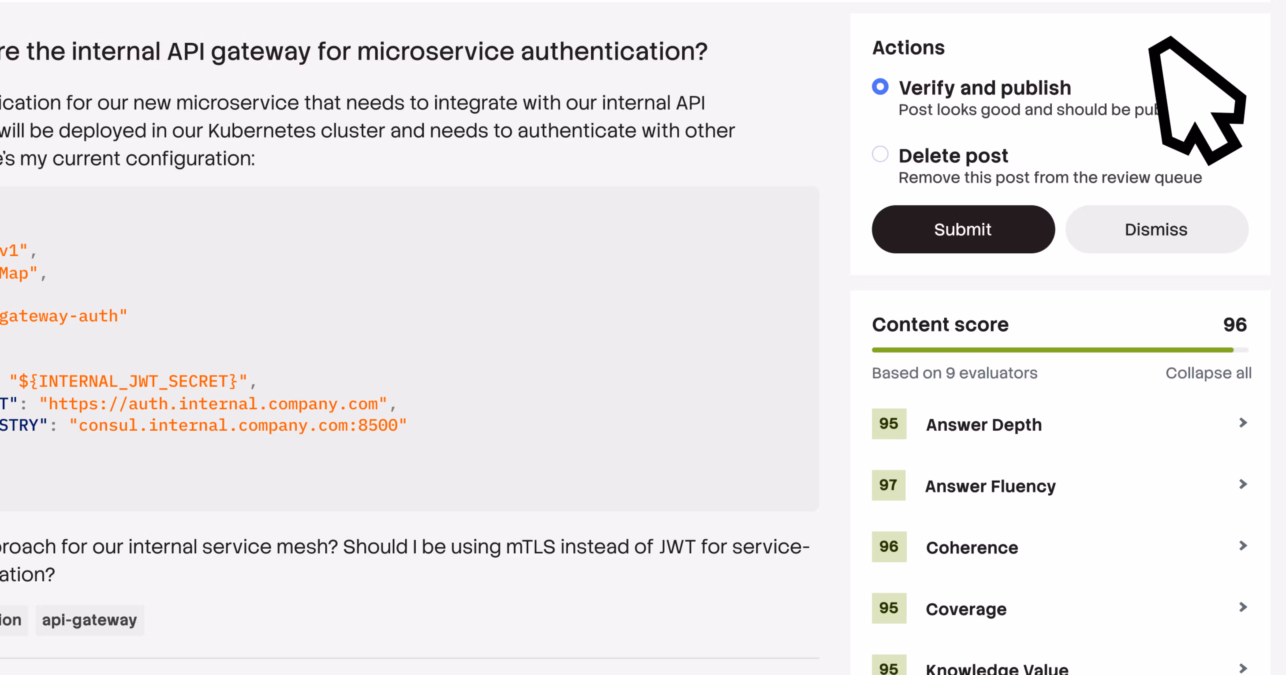Click the truncated tag left of api-gateway

point(10,620)
